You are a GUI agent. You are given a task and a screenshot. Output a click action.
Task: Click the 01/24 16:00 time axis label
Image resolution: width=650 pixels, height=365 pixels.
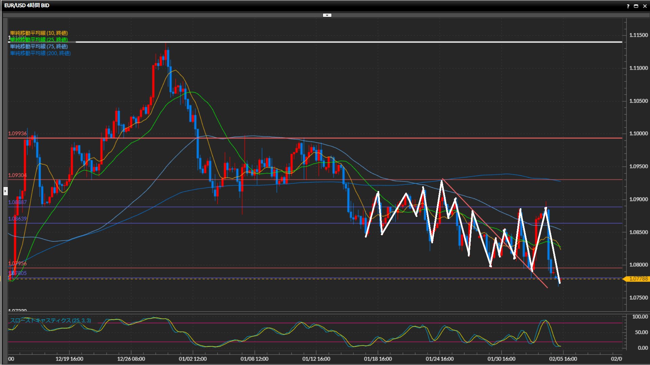click(439, 359)
